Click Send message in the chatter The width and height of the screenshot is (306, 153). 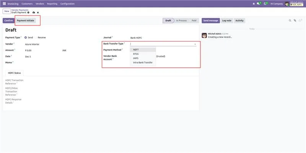pyautogui.click(x=211, y=21)
